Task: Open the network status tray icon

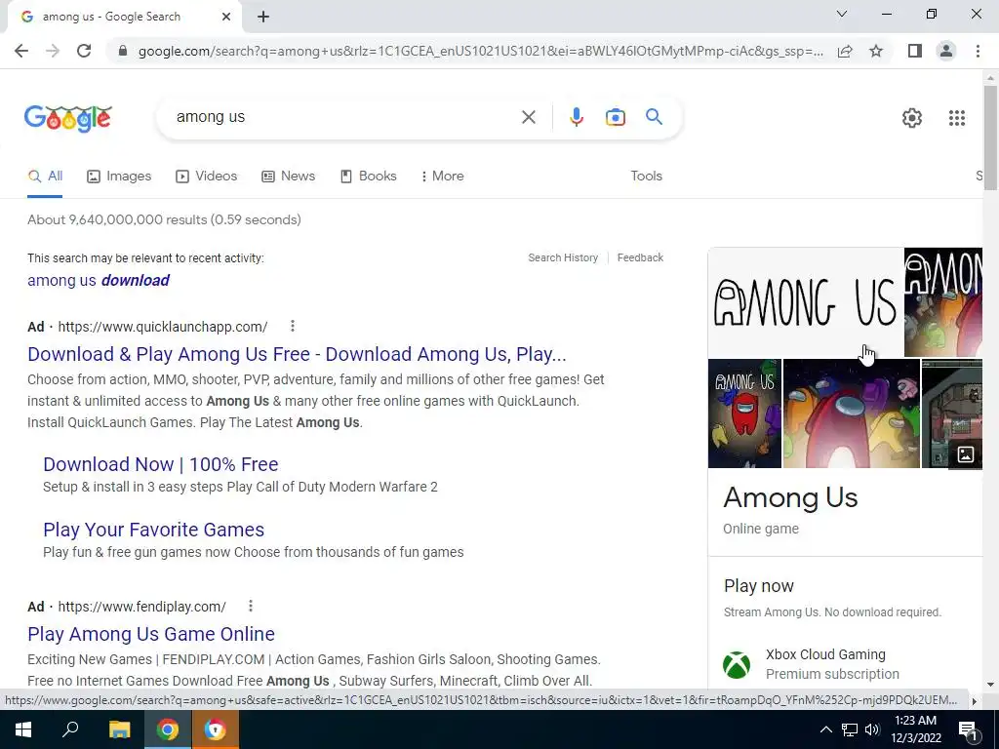Action: [850, 729]
